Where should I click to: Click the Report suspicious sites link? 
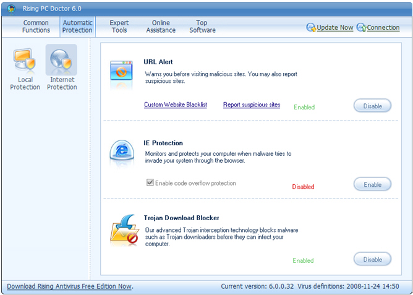[x=252, y=105]
